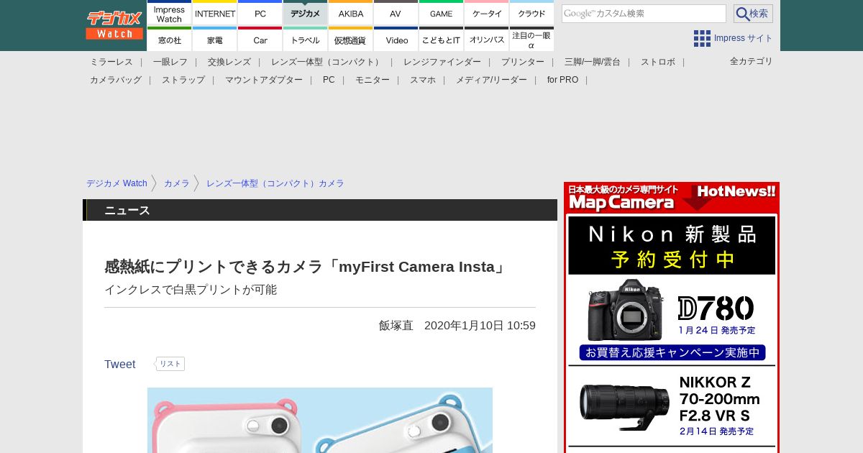Go to the ミラーレス category

pos(111,62)
